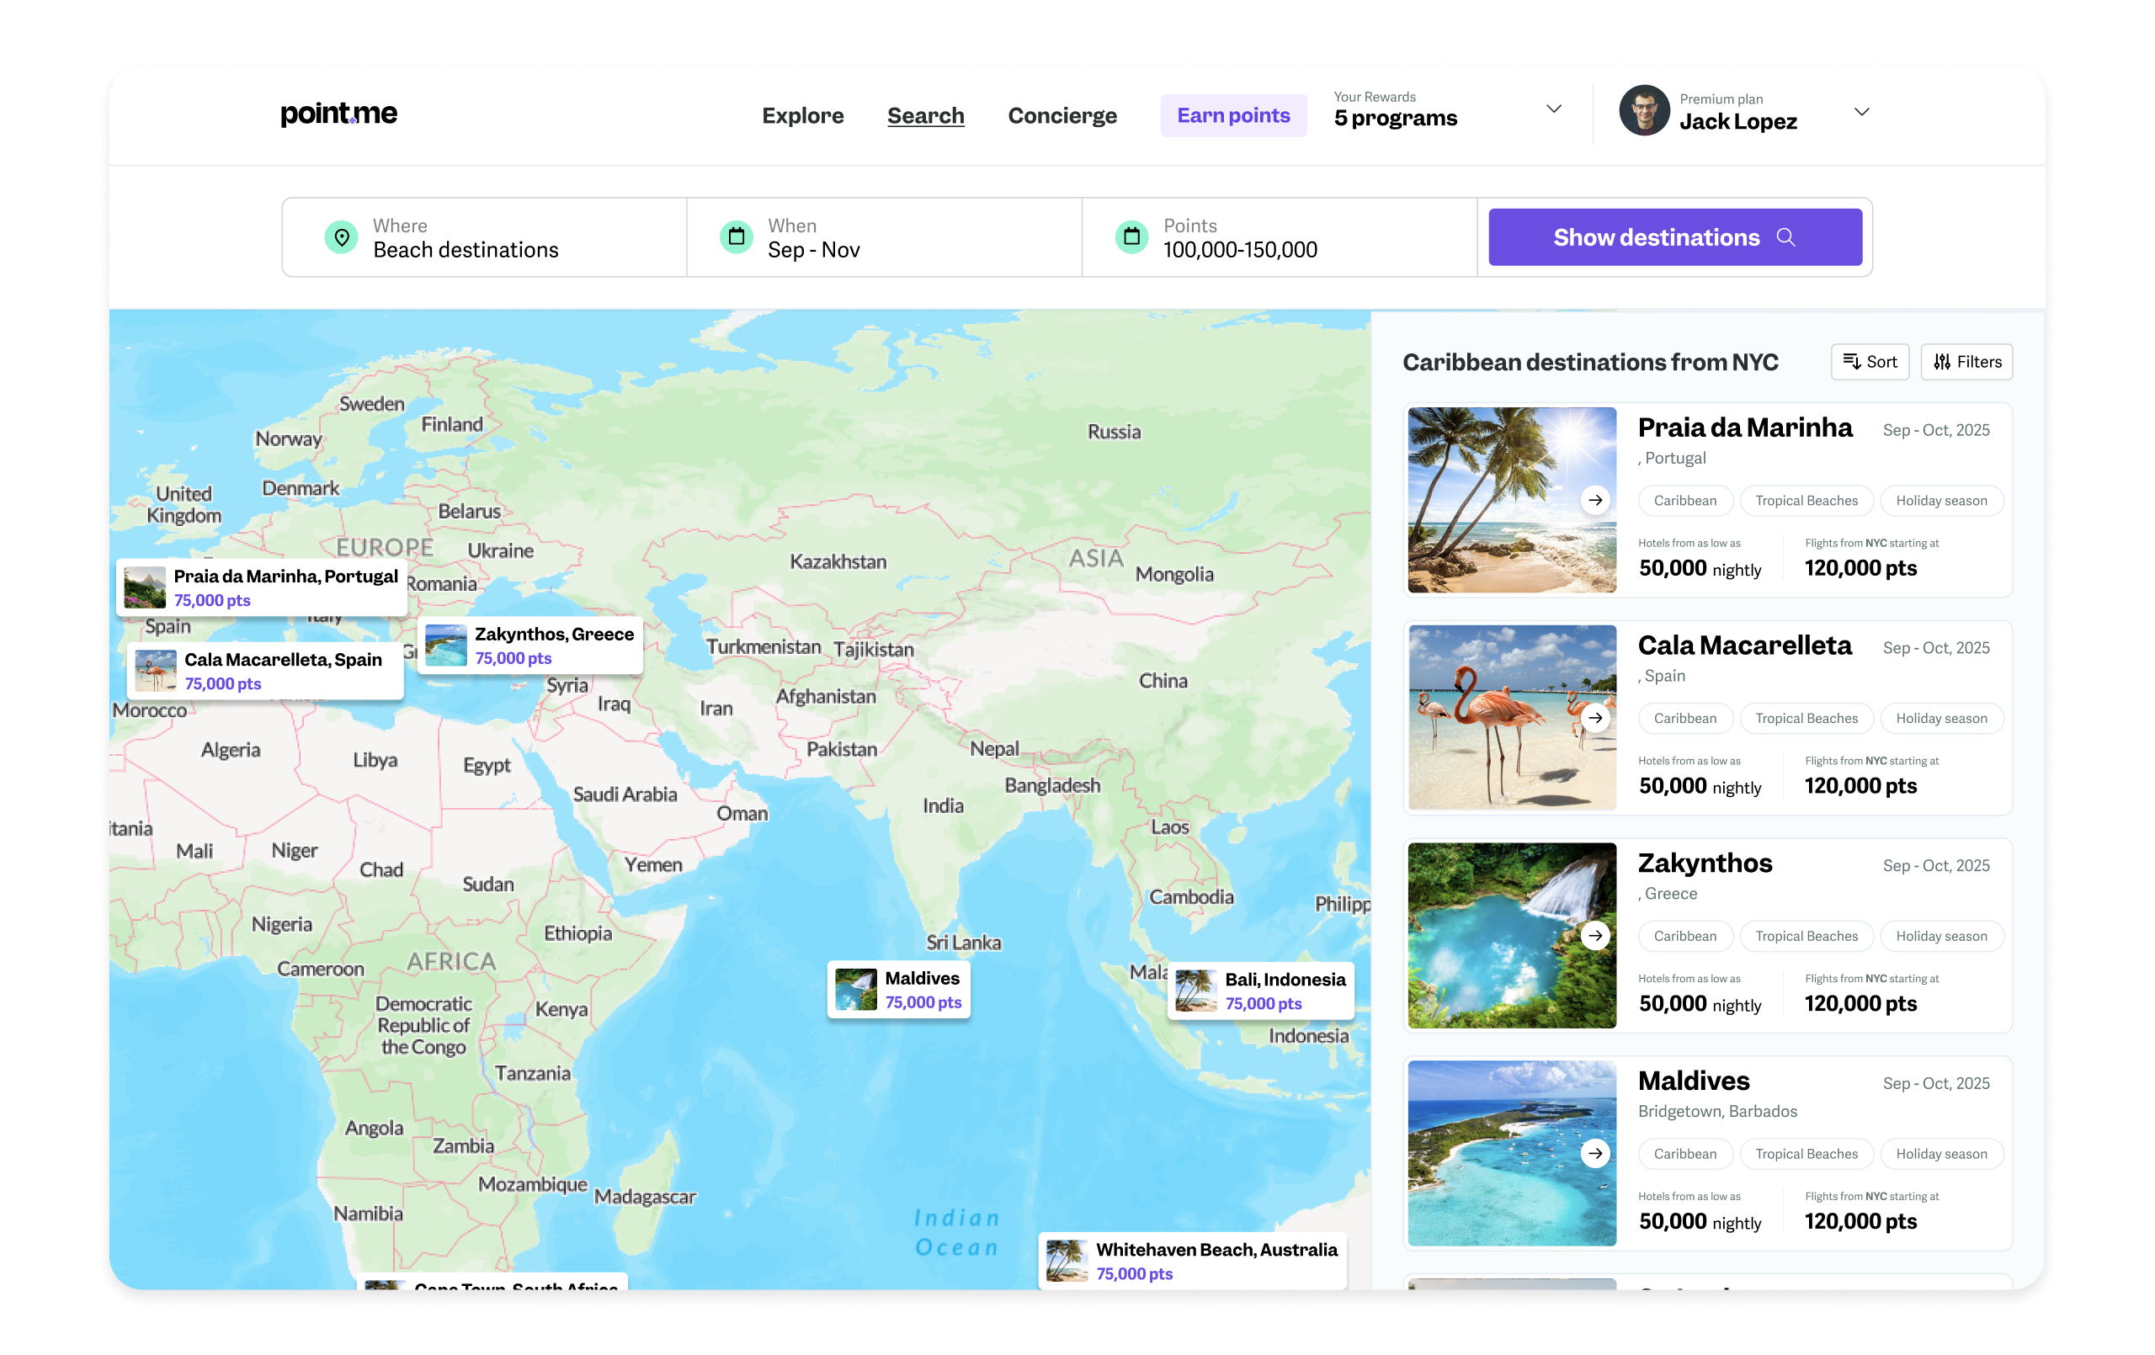Click Tropical Beaches tag on Praia da Marinha card
This screenshot has width=2155, height=1355.
click(1806, 500)
